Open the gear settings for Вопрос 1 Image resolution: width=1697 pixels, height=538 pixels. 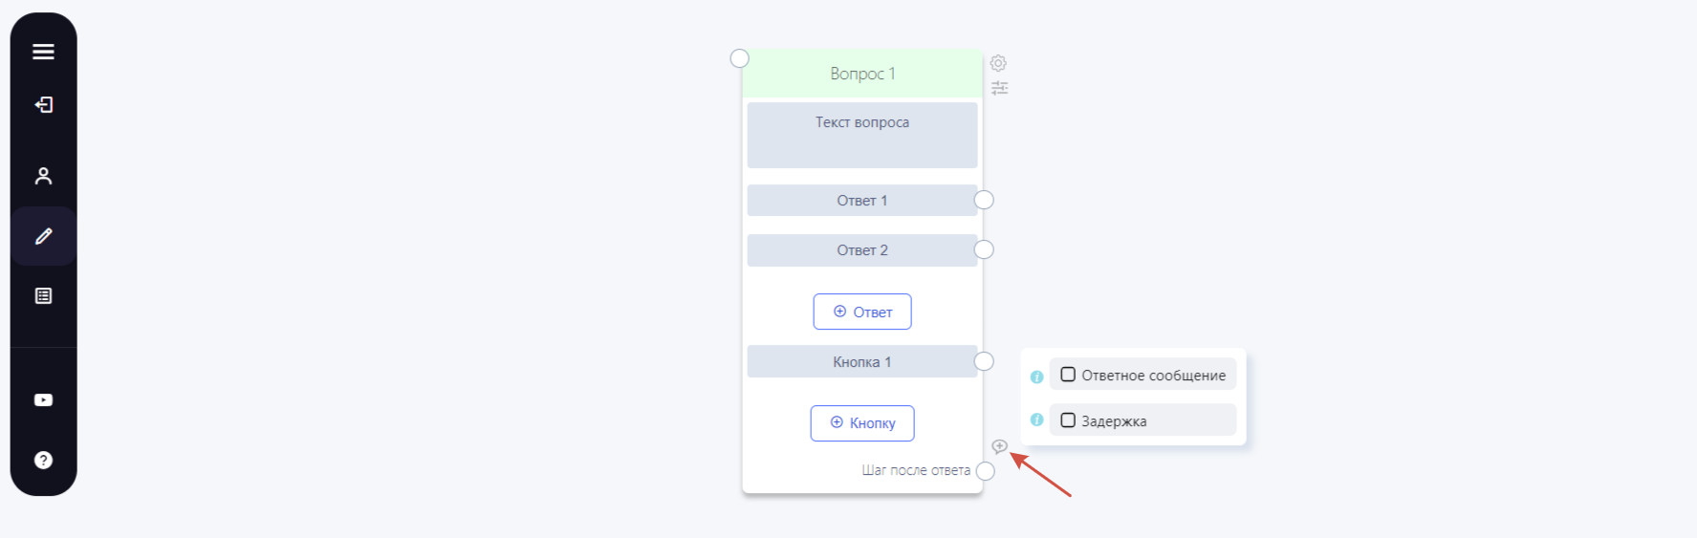(998, 63)
